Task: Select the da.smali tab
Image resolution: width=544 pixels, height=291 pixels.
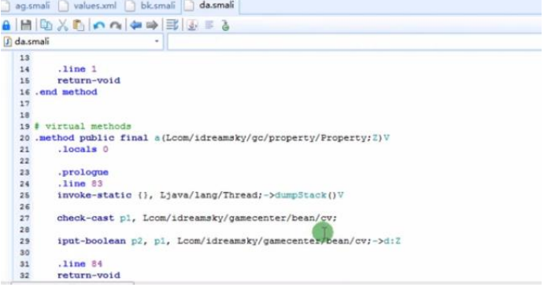Action: pos(210,6)
